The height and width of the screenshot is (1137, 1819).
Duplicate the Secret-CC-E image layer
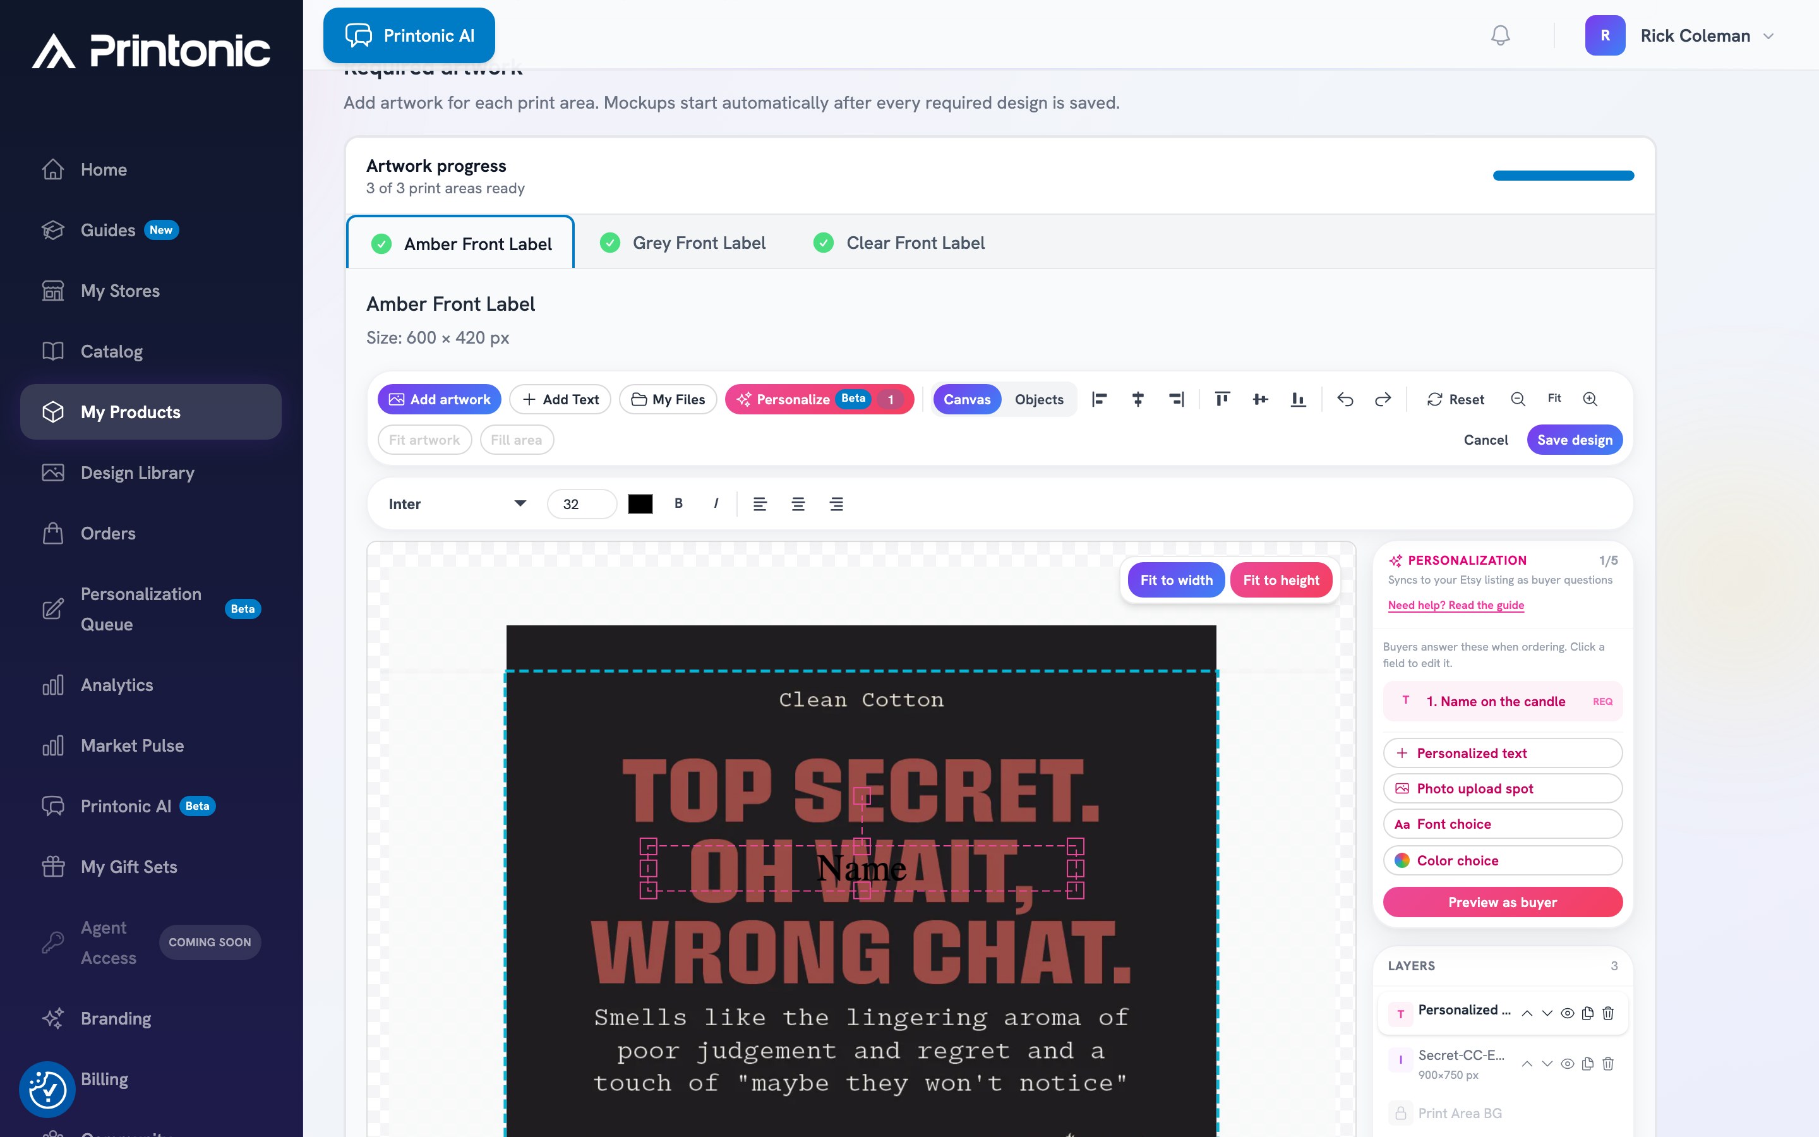click(x=1587, y=1063)
